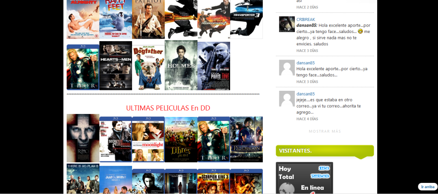This screenshot has width=438, height=194.
Task: Click the globe icon in visitor counter
Action: click(287, 188)
